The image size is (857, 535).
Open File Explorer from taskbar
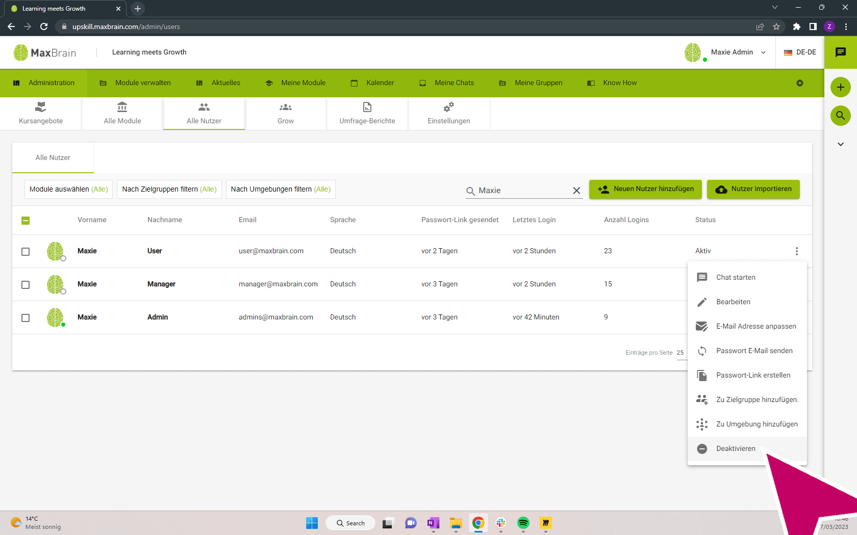click(x=456, y=523)
